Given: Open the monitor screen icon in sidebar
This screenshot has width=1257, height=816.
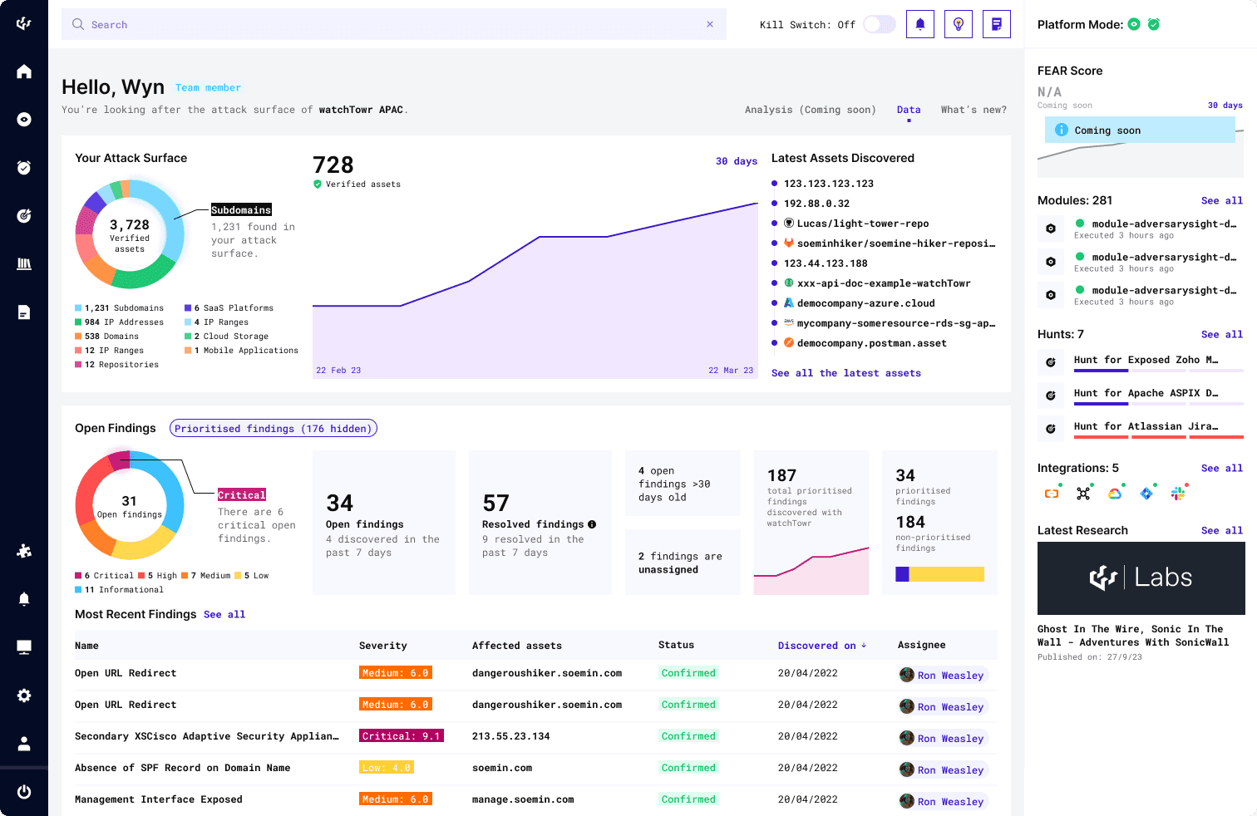Looking at the screenshot, I should 24,647.
